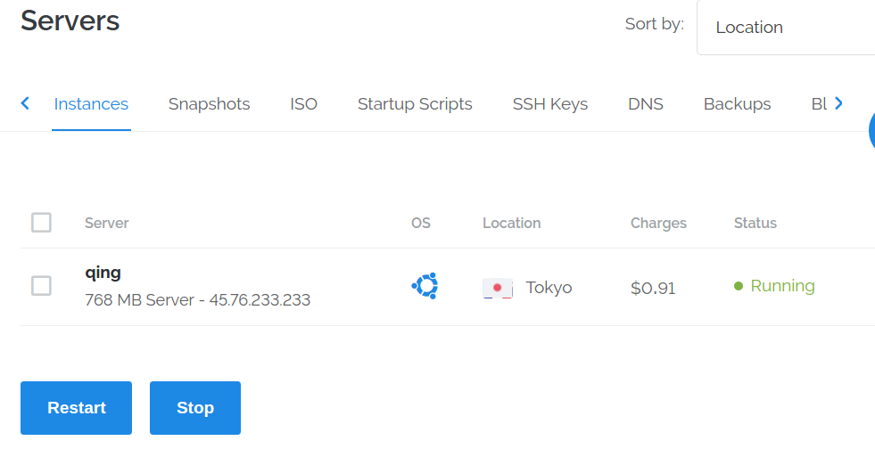Open the Sort by Location dropdown
Image resolution: width=875 pixels, height=449 pixels.
point(785,28)
